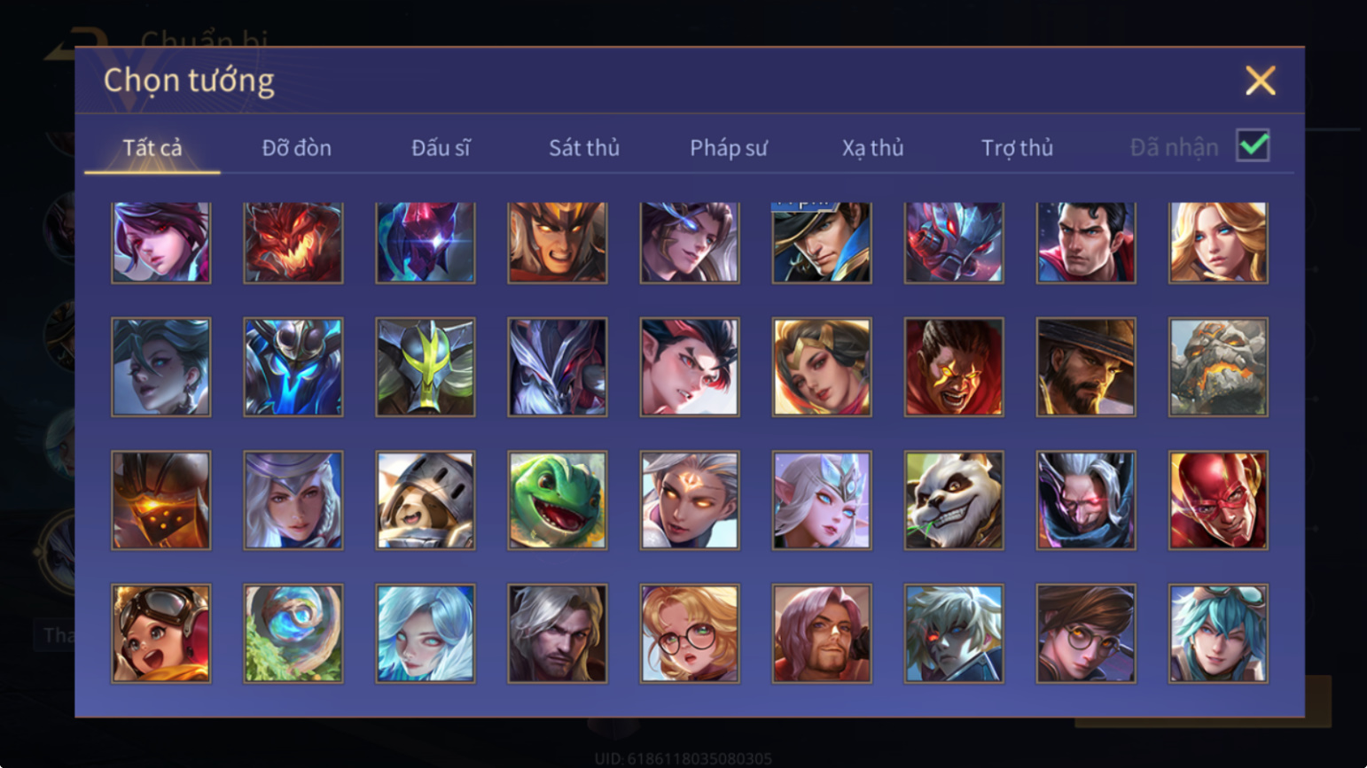Open the Sát thủ tab

[x=583, y=148]
